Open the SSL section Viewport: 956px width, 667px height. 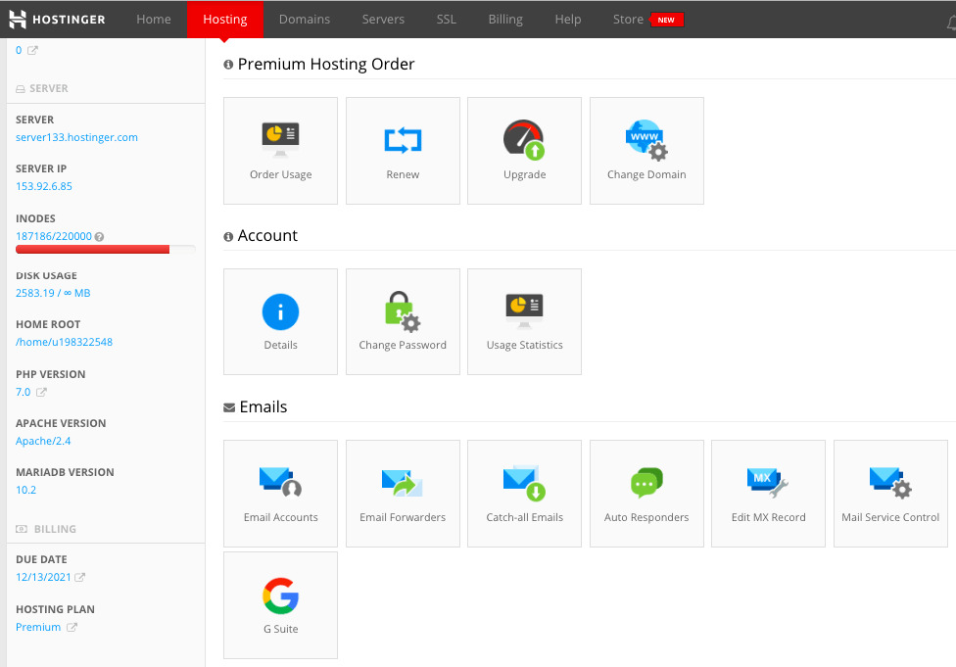446,19
